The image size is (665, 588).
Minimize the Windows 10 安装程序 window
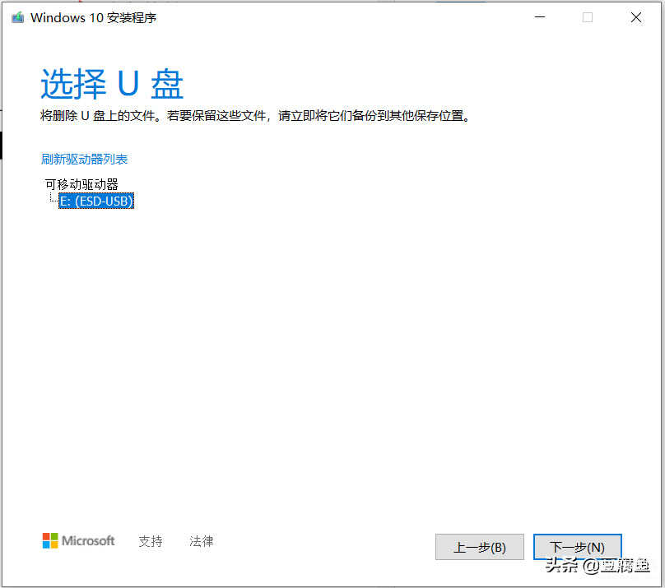point(539,17)
